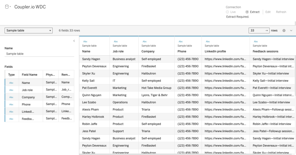This screenshot has height=155, width=296.
Task: Click the Extract Required. status text
Action: pyautogui.click(x=238, y=17)
